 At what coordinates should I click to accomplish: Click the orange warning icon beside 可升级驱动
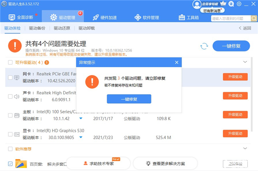click(x=47, y=63)
